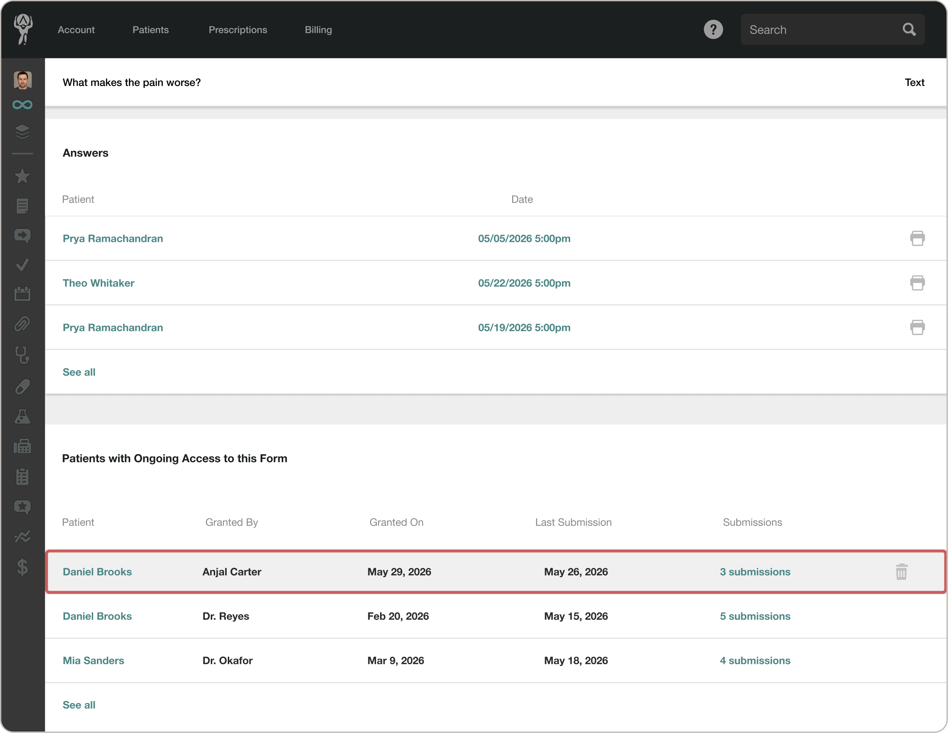Viewport: 948px width, 733px height.
Task: Open the paperclip attachments sidebar icon
Action: point(23,324)
